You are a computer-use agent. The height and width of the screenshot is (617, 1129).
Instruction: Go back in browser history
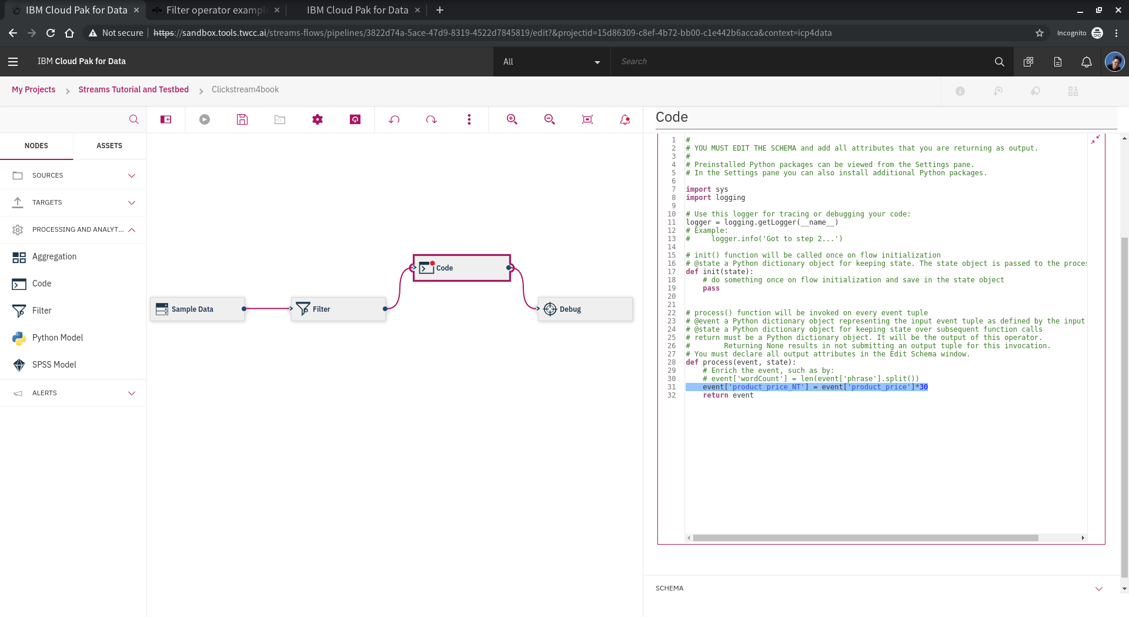tap(13, 33)
